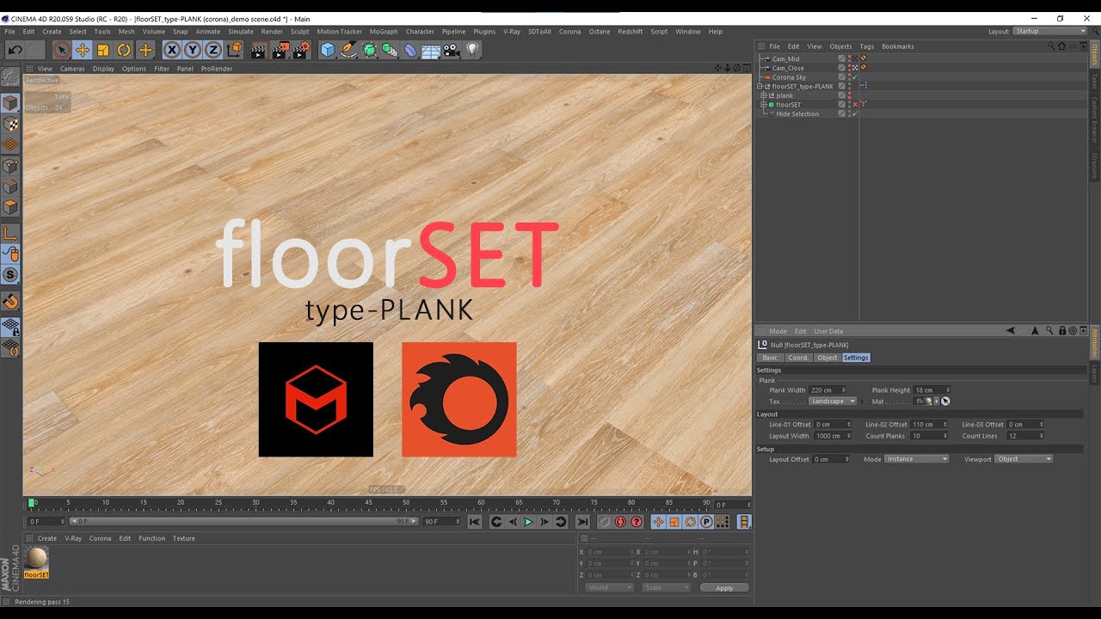Activate the Scale tool
The image size is (1101, 619).
(x=103, y=50)
